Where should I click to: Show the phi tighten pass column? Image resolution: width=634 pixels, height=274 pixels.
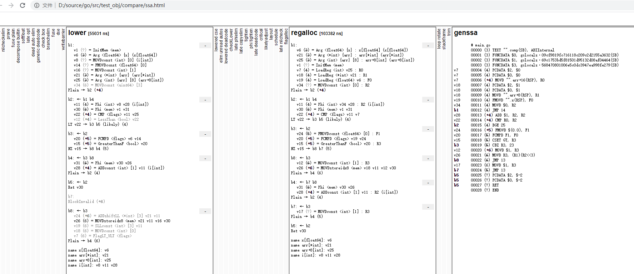point(251,39)
